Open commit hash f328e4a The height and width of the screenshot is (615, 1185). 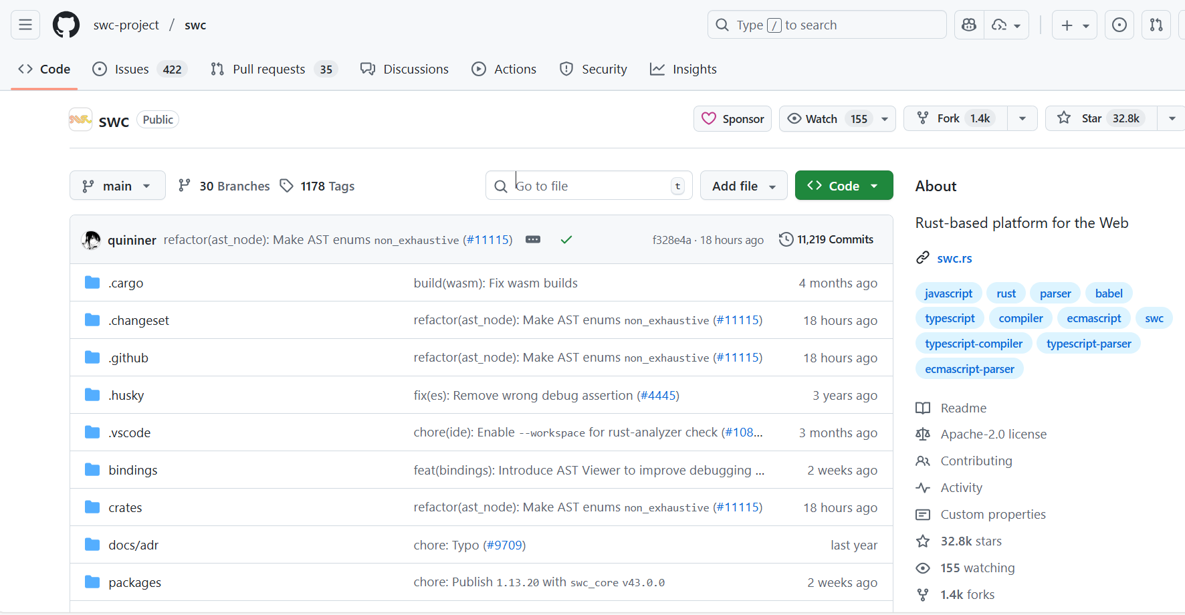[x=671, y=240]
